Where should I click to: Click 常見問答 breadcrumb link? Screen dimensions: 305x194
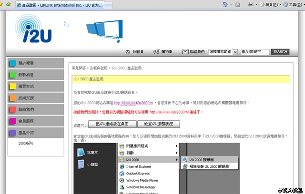79,68
